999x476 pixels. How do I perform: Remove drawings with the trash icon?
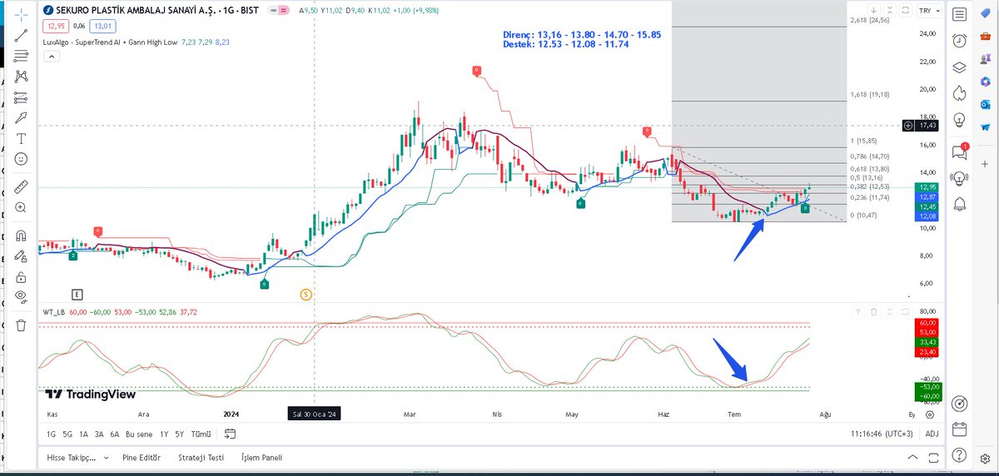pos(21,325)
